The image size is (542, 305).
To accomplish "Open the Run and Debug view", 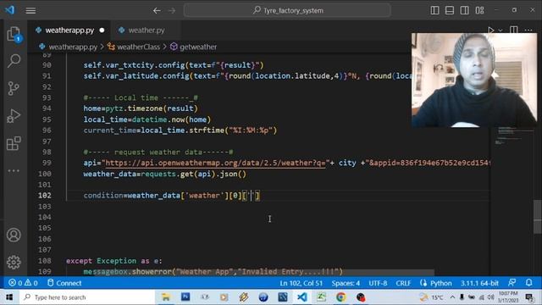I will pyautogui.click(x=14, y=116).
